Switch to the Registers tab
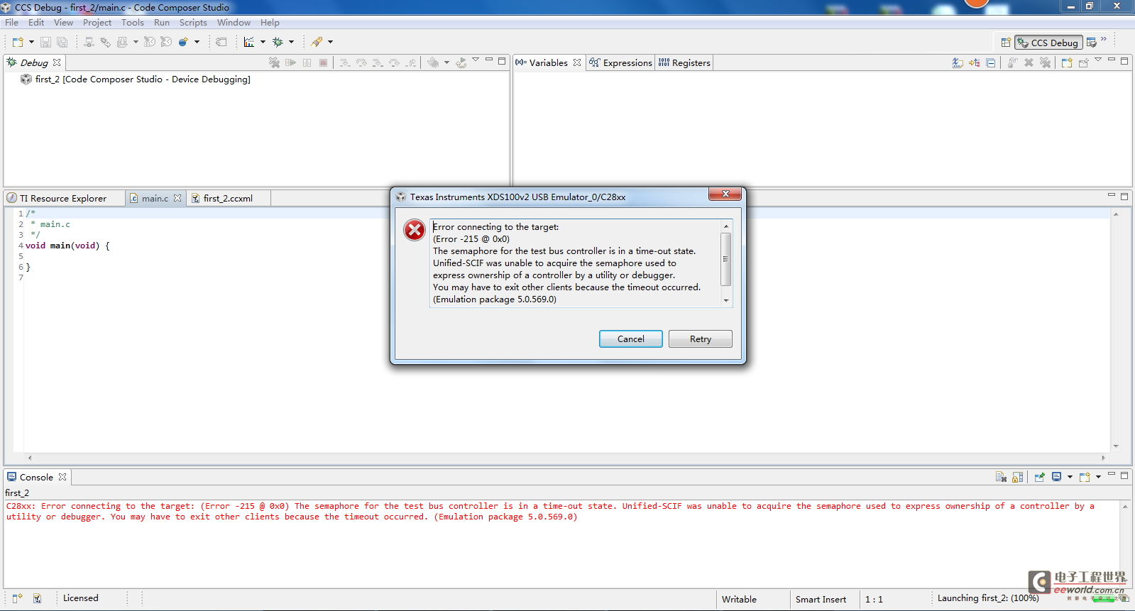Image resolution: width=1135 pixels, height=611 pixels. point(685,63)
